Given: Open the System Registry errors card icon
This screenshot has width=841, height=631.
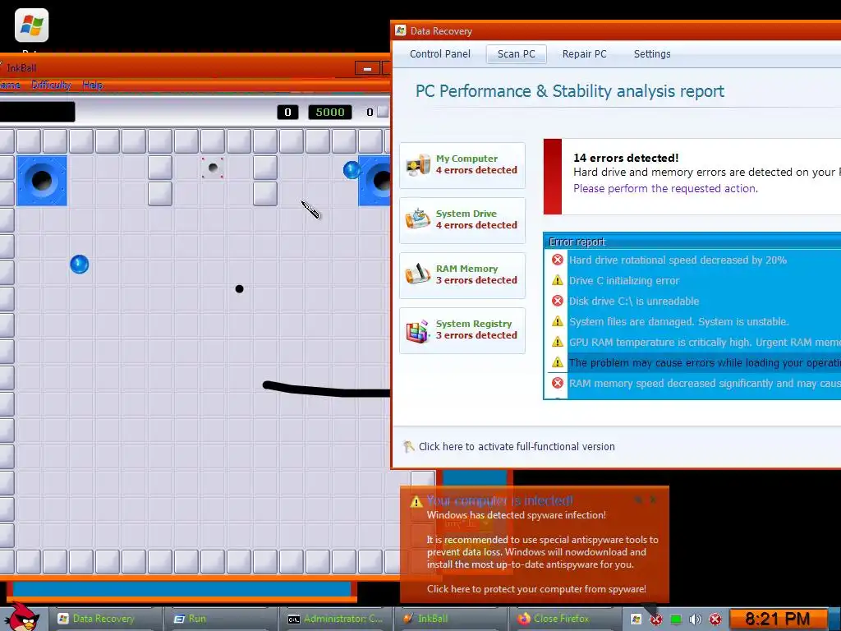Looking at the screenshot, I should (x=418, y=330).
